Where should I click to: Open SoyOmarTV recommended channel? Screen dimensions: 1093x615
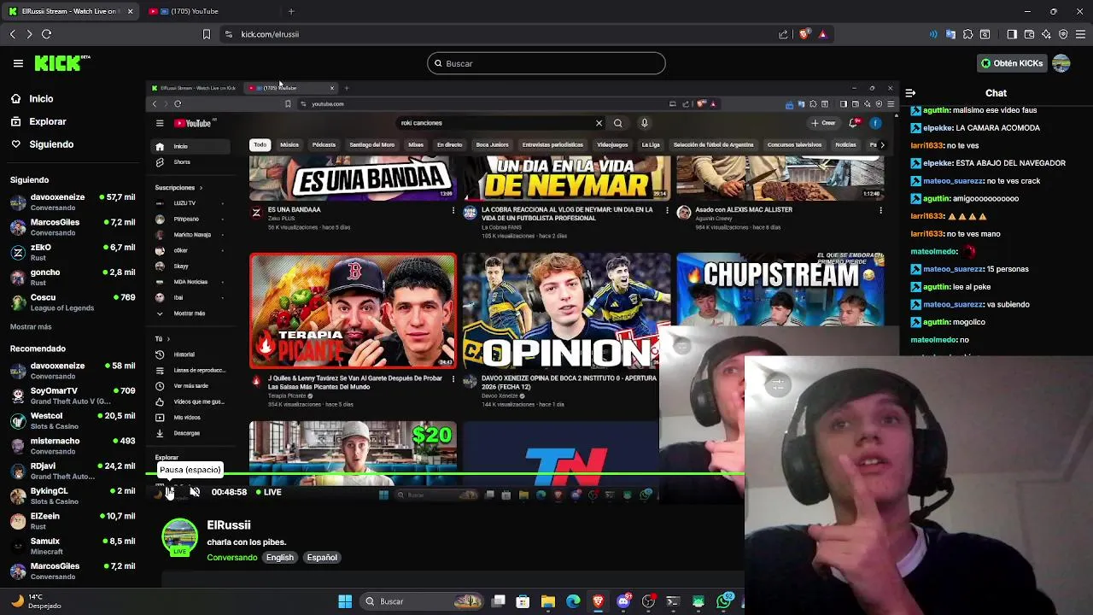click(73, 395)
